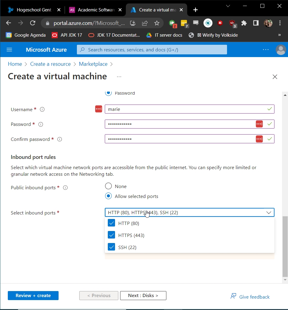Go to Next : Disks step
This screenshot has width=288, height=310.
(x=143, y=296)
